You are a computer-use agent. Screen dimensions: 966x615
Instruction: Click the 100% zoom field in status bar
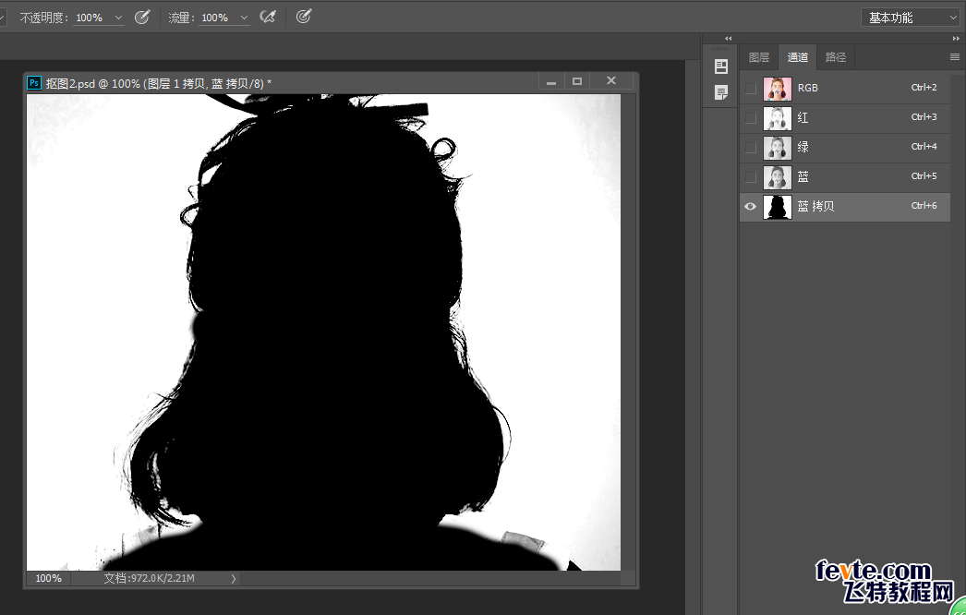point(48,578)
